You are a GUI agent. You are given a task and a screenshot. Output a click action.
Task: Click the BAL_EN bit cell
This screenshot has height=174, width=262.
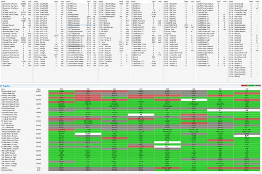(x=141, y=119)
